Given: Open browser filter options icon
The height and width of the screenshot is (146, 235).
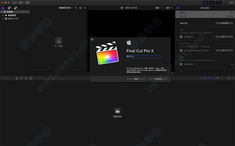Looking at the screenshot, I should click(x=80, y=8).
